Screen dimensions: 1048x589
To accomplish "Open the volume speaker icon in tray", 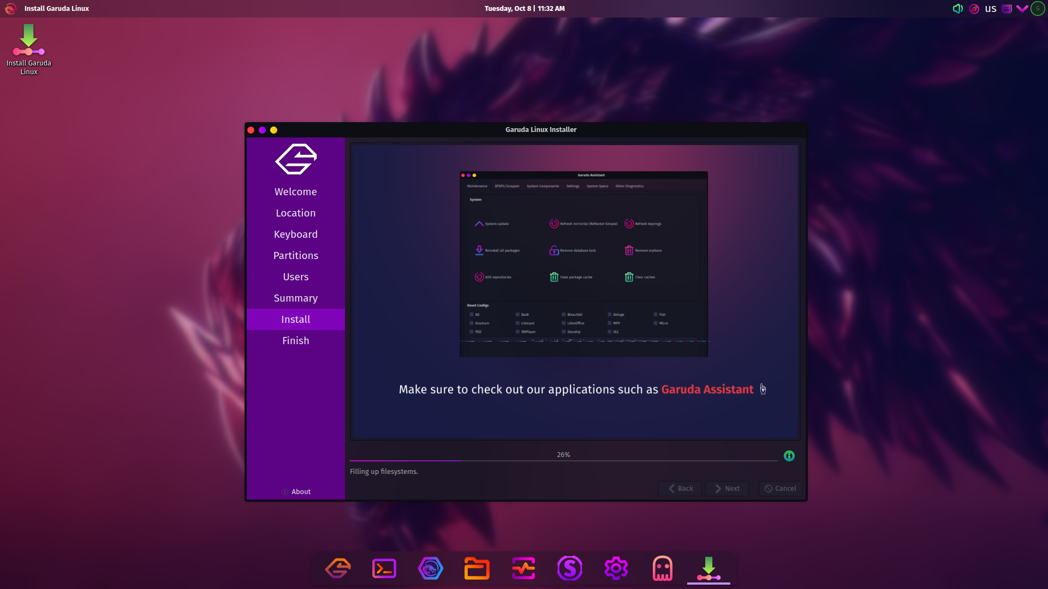I will pos(957,9).
